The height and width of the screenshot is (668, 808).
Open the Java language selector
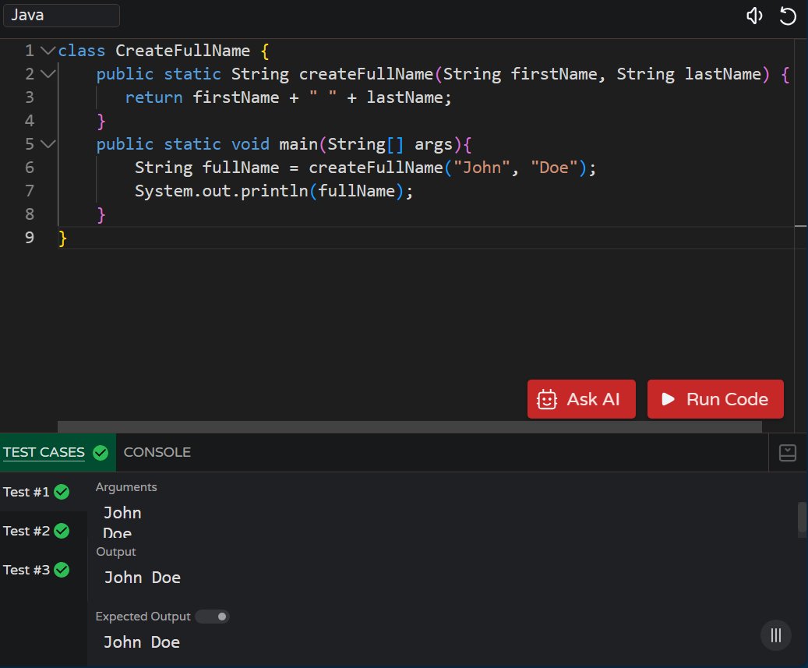click(62, 15)
